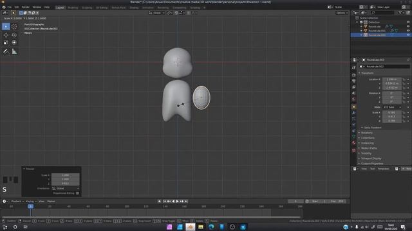The height and width of the screenshot is (231, 412).
Task: Switch to the Shading workspace tab
Action: [x=134, y=8]
